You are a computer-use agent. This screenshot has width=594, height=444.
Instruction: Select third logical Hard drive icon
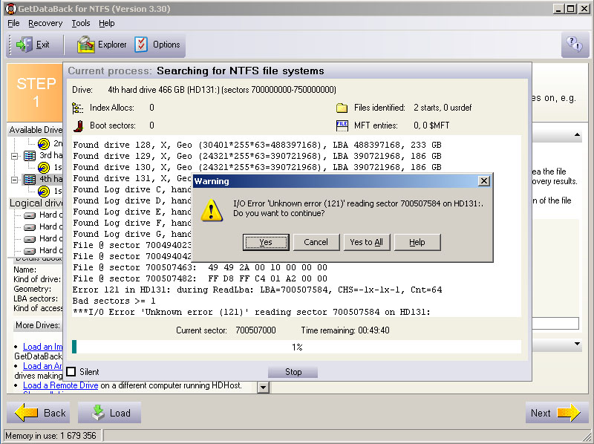(x=30, y=239)
